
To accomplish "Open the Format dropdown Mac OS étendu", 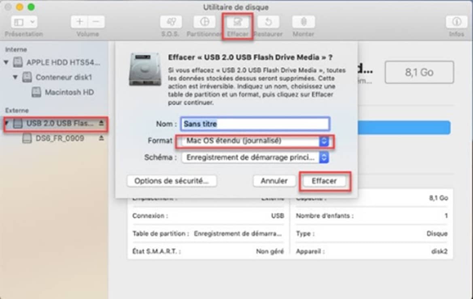I will 255,141.
